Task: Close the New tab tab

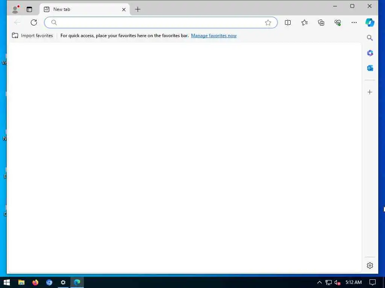Action: [124, 9]
